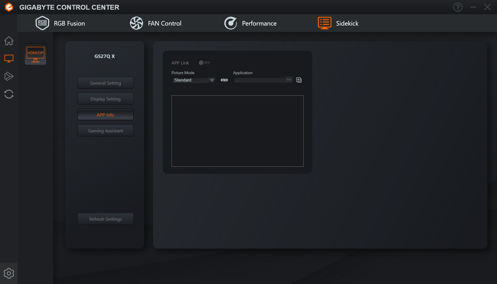Open Display Setting
The height and width of the screenshot is (284, 497).
point(105,99)
